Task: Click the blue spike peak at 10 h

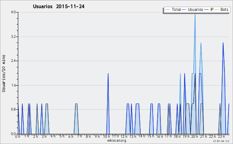Action: 108,74
